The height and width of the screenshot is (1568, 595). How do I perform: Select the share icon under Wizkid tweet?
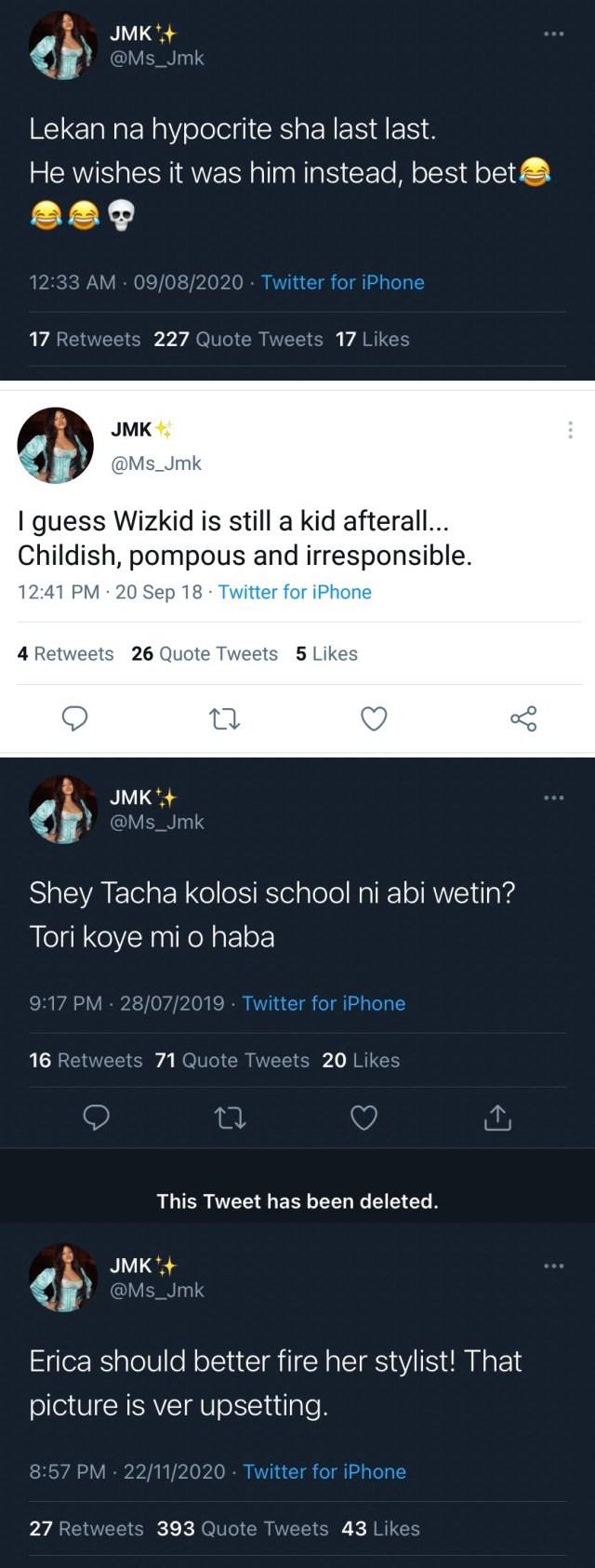[523, 718]
